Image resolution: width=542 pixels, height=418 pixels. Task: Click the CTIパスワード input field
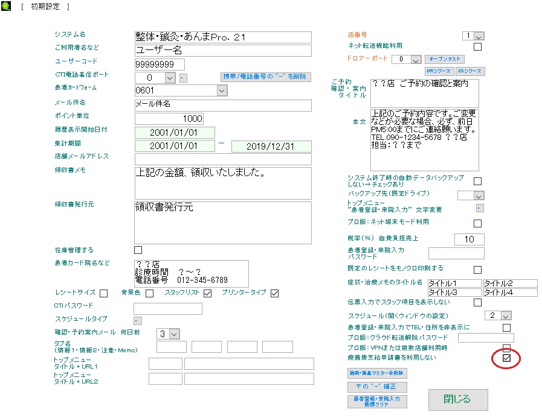[168, 309]
